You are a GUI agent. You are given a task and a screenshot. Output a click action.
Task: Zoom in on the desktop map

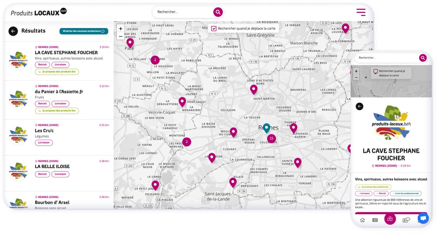click(121, 29)
